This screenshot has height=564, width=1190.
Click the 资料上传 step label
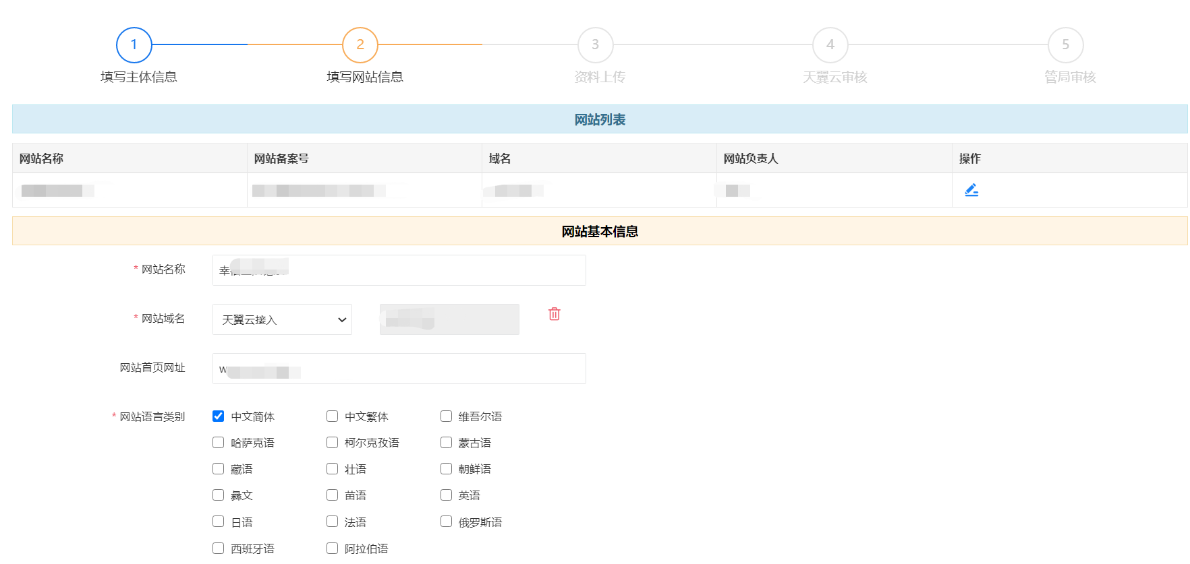click(x=600, y=77)
